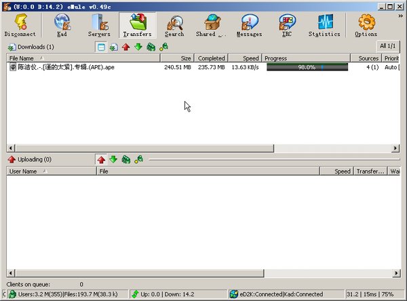
Task: Click the APE file type icon
Action: 13,67
